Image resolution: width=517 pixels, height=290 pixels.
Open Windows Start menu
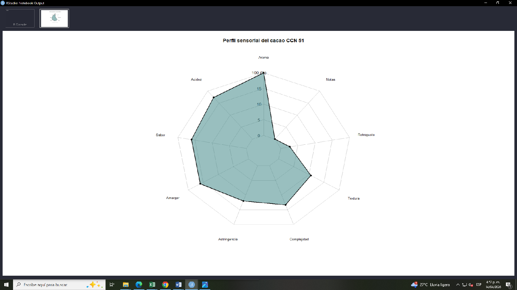[x=6, y=284]
